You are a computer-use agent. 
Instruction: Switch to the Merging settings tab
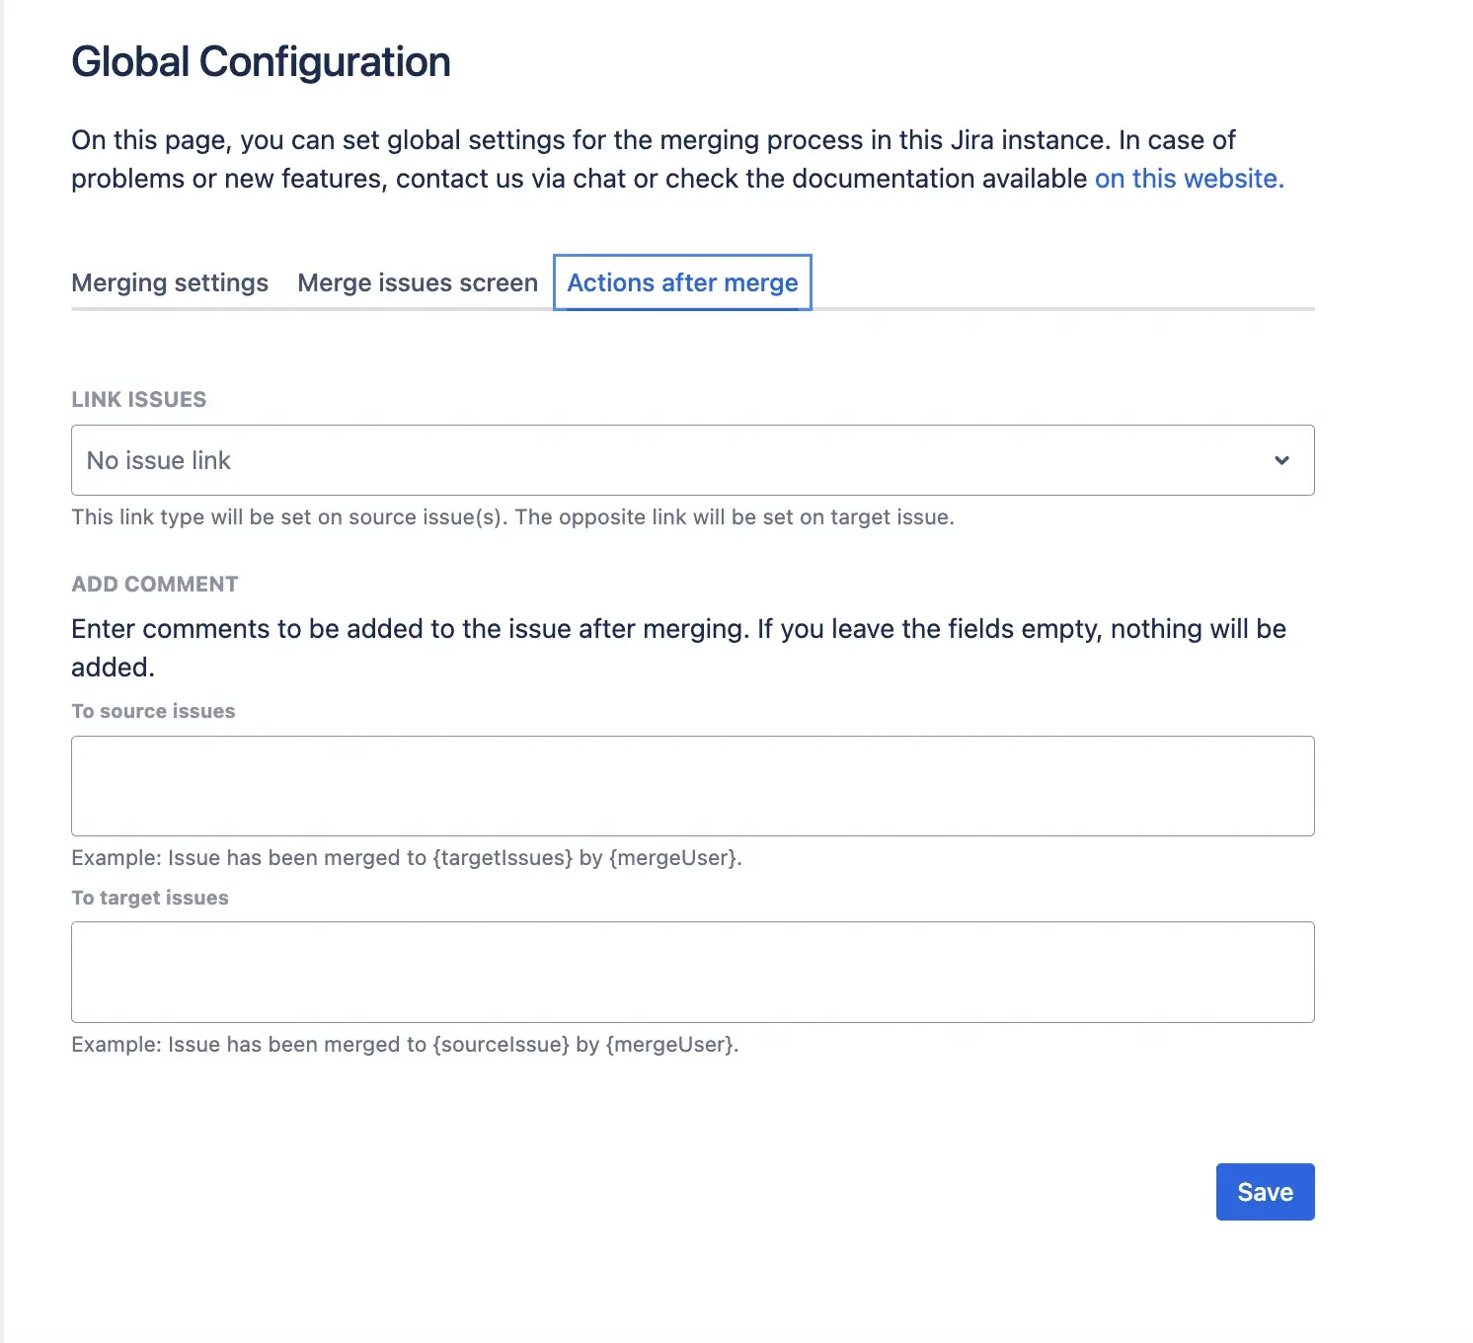pos(169,282)
